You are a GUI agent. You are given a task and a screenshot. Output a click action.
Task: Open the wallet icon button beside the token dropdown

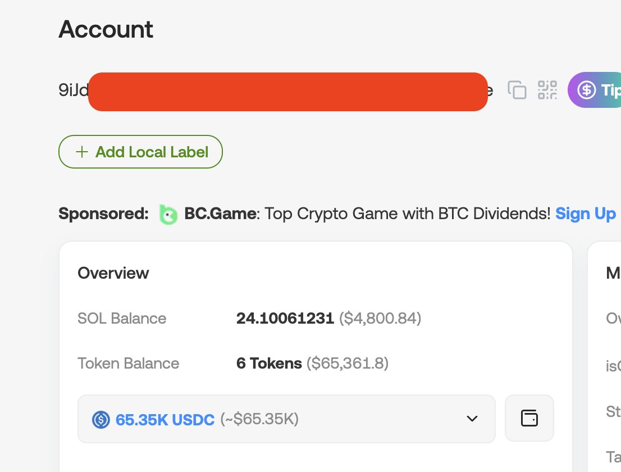529,418
